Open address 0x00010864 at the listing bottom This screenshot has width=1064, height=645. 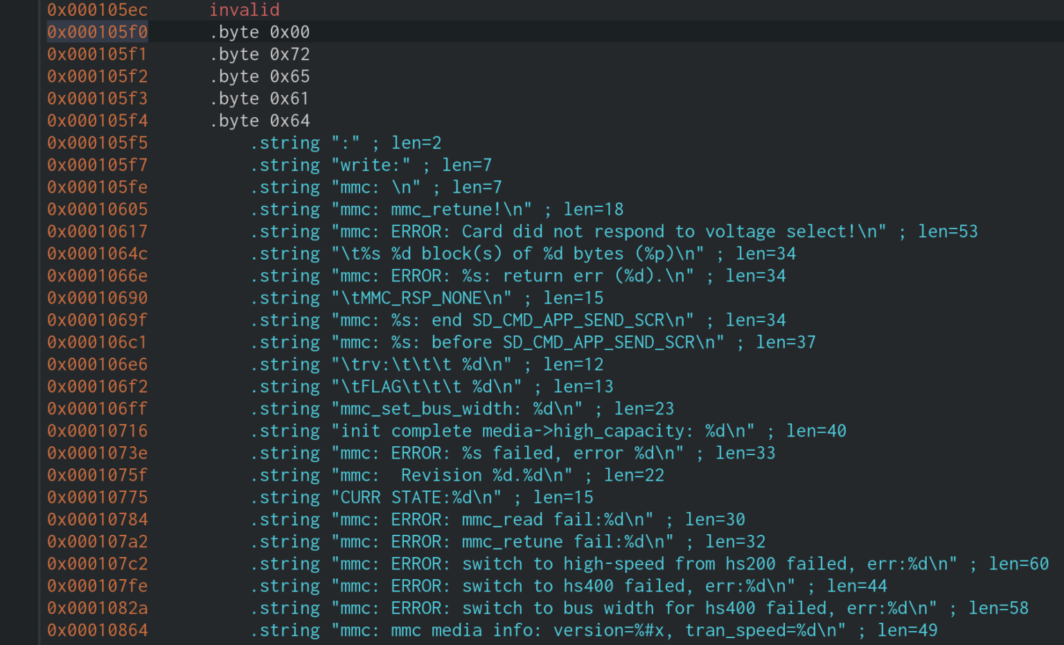click(98, 630)
